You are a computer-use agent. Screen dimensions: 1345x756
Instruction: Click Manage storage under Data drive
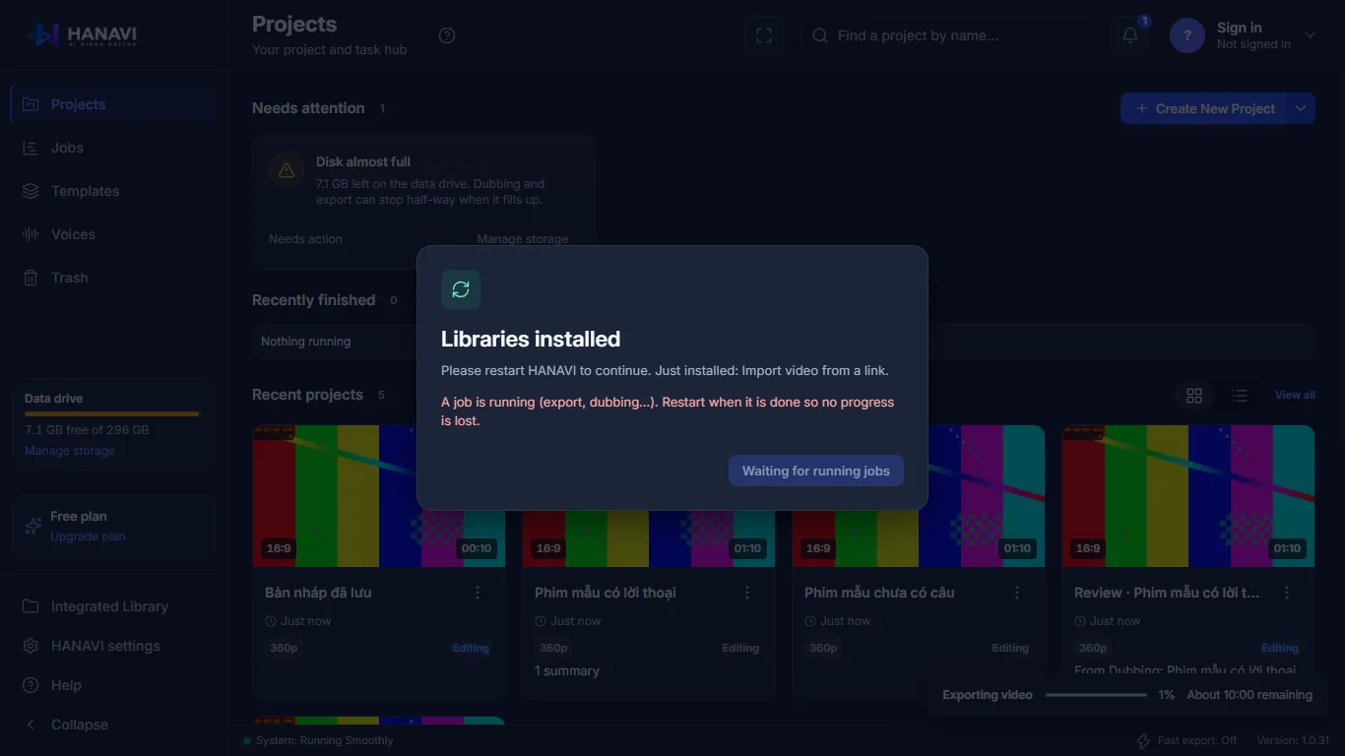(70, 451)
